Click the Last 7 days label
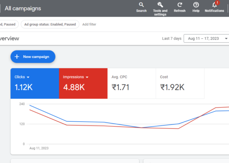229x163 pixels. (171, 38)
